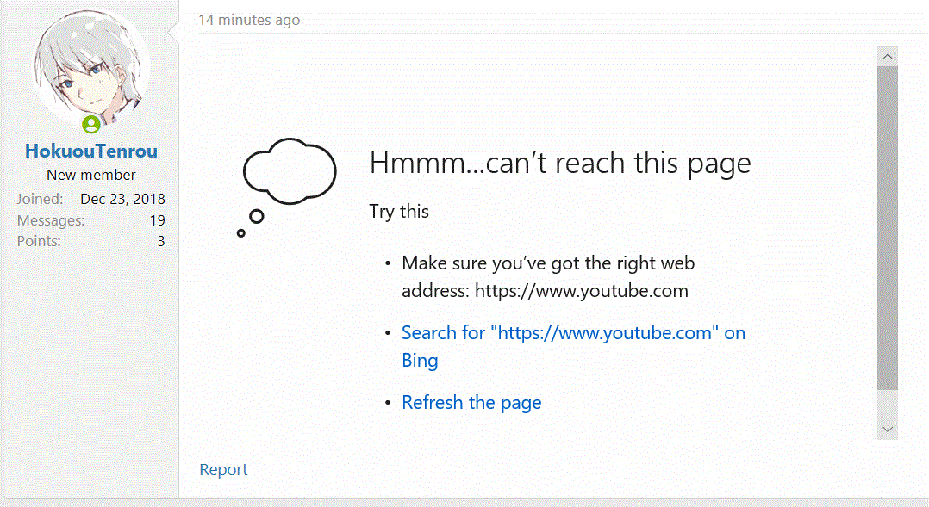Screen dimensions: 929x507
Task: Click the "New member" user title
Action: [90, 175]
